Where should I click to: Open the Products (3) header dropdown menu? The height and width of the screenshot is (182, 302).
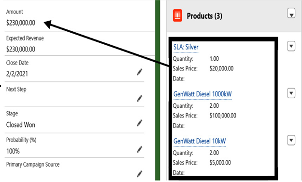(291, 13)
